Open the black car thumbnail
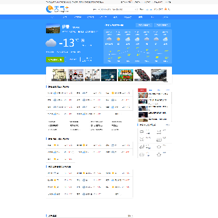 [159, 75]
